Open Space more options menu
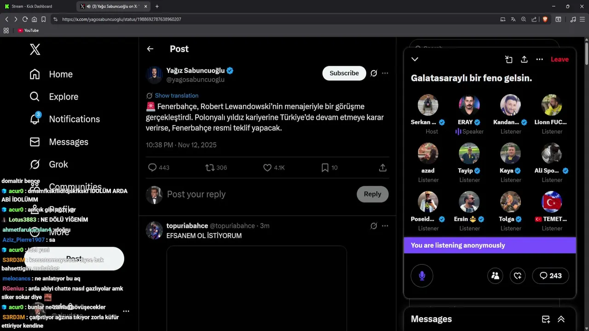Image resolution: width=589 pixels, height=331 pixels. [x=540, y=59]
